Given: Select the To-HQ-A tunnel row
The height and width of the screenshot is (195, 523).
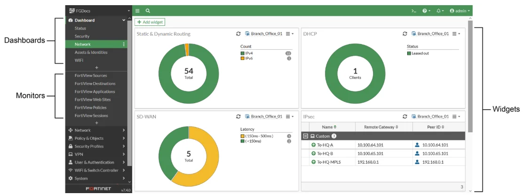Looking at the screenshot, I should click(383, 145).
